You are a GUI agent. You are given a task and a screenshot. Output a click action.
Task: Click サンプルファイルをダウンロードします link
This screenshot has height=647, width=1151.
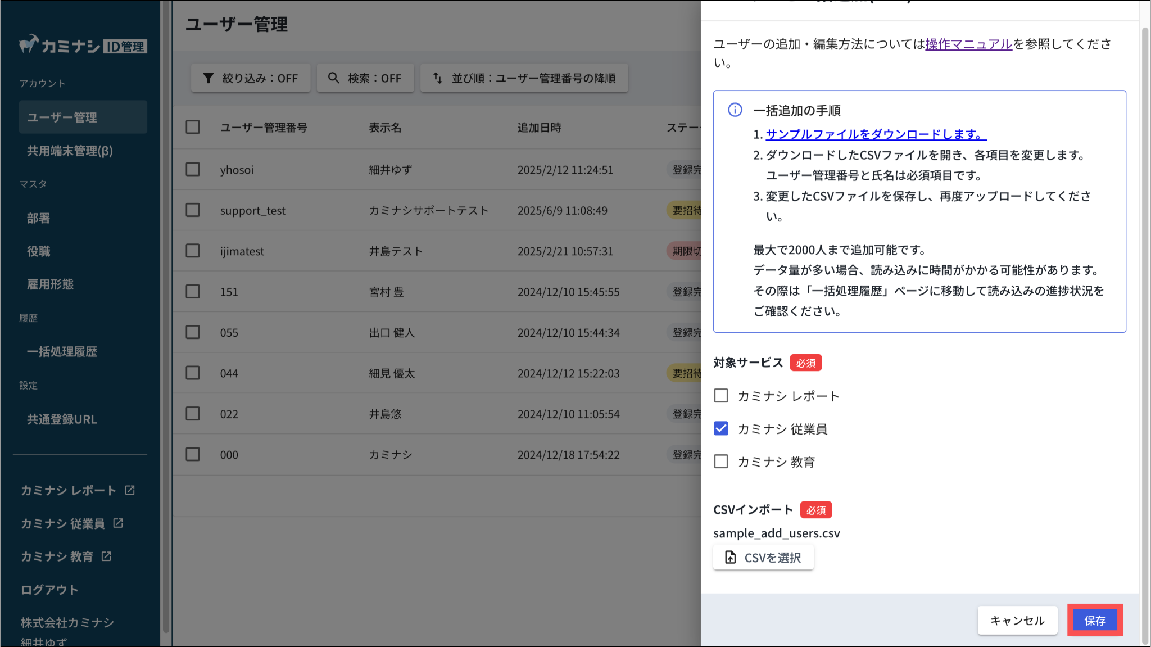(876, 134)
